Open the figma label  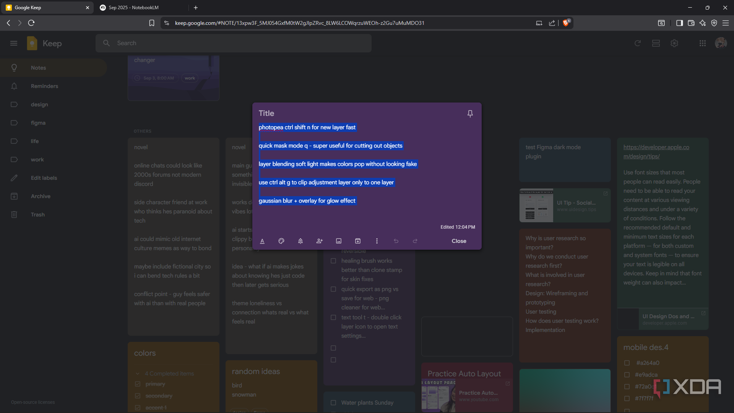tap(54, 123)
